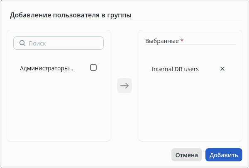Click empty space in the available groups panel
The width and height of the screenshot is (249, 168).
pyautogui.click(x=58, y=112)
